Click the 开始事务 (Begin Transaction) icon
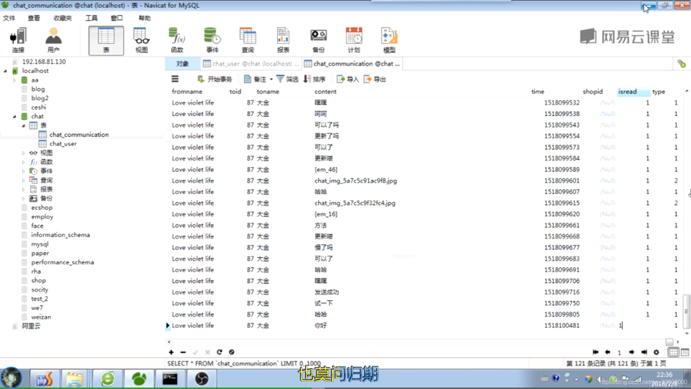Viewport: 691px width, 389px height. pyautogui.click(x=213, y=79)
